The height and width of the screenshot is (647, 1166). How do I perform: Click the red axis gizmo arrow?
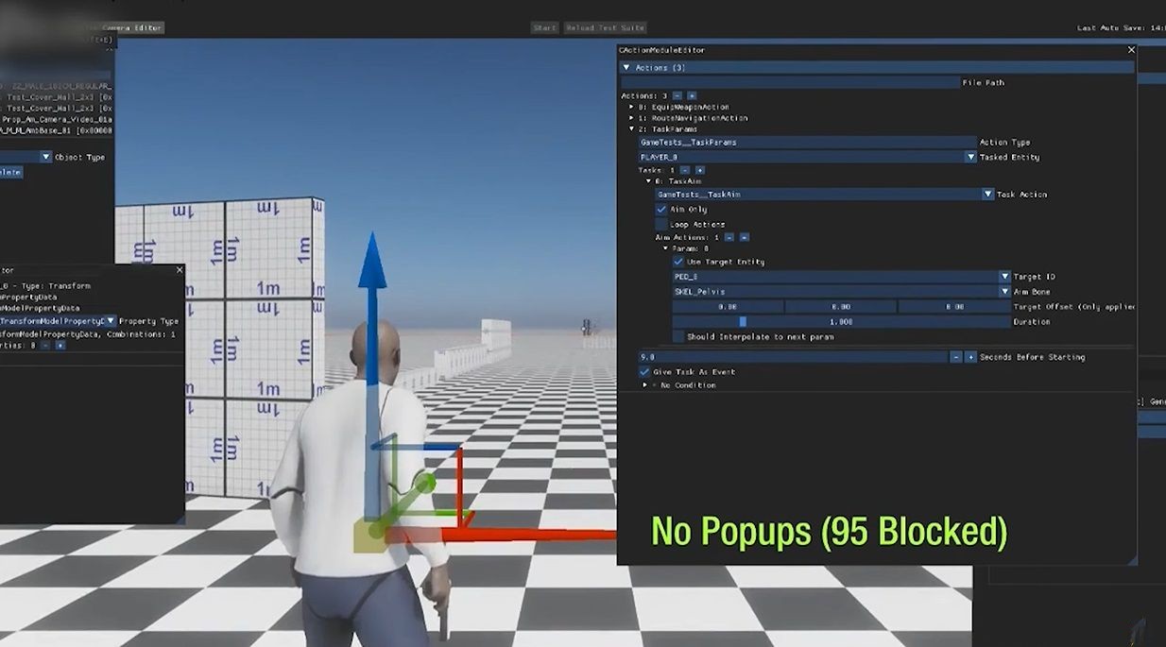(529, 536)
